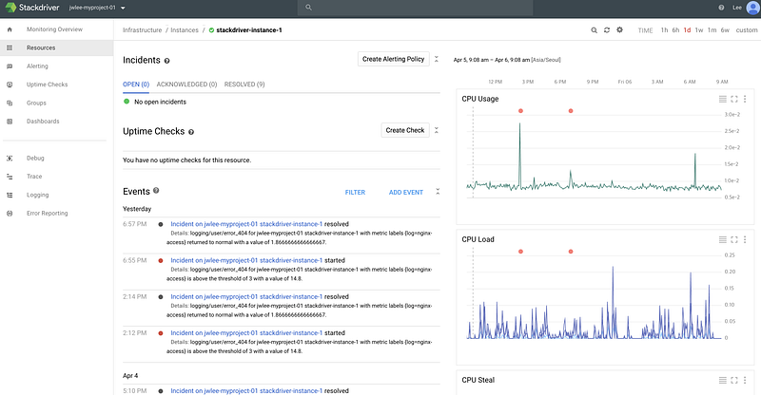Screen dimensions: 761x395
Task: Collapse the Uptime Checks section
Action: 437,130
